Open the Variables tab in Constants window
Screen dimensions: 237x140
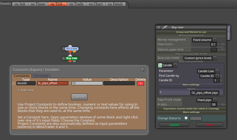pos(41,76)
